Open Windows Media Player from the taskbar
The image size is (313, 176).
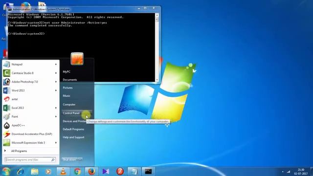tap(48, 172)
